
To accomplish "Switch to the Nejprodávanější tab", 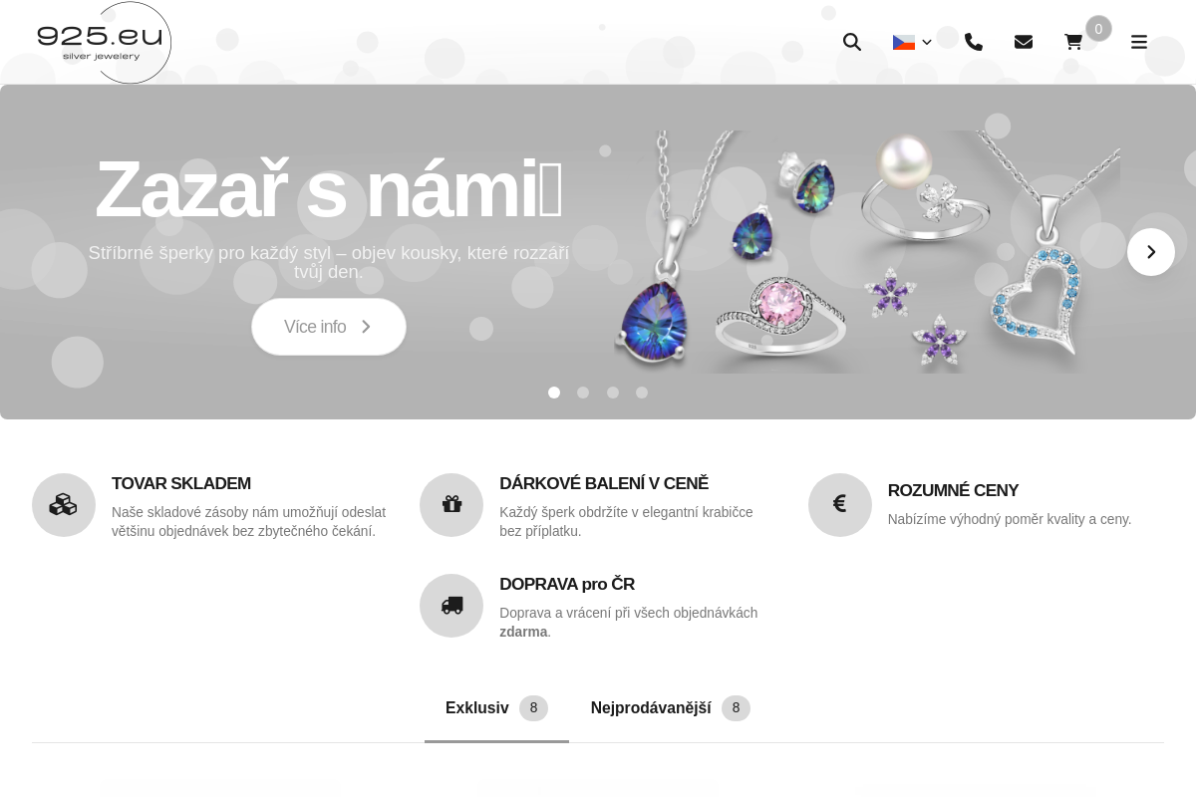I will [x=670, y=708].
